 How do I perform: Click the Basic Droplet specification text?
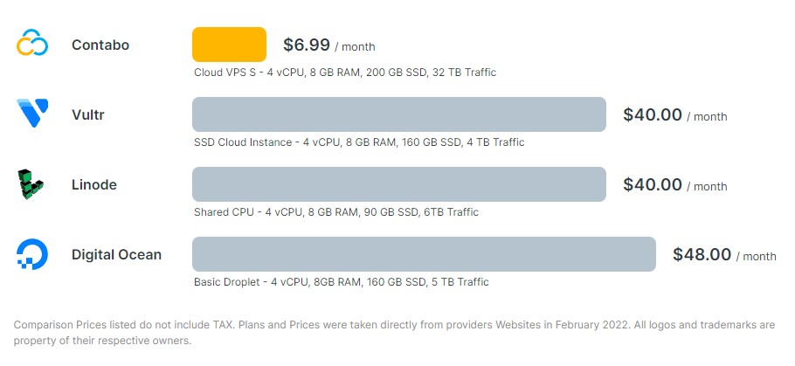pos(342,282)
